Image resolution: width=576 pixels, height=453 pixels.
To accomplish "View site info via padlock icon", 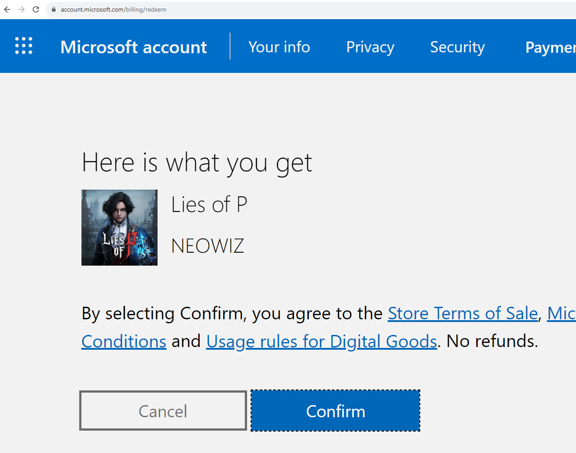I will click(54, 9).
